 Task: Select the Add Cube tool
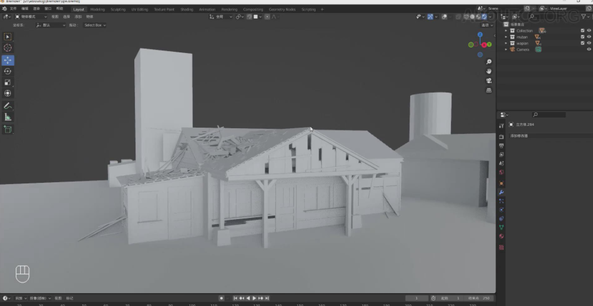[8, 129]
